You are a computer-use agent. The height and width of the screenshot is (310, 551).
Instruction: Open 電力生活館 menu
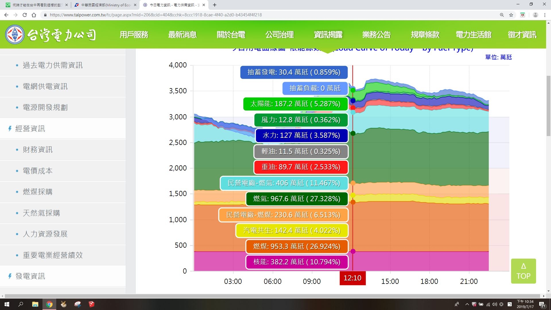[x=474, y=35]
